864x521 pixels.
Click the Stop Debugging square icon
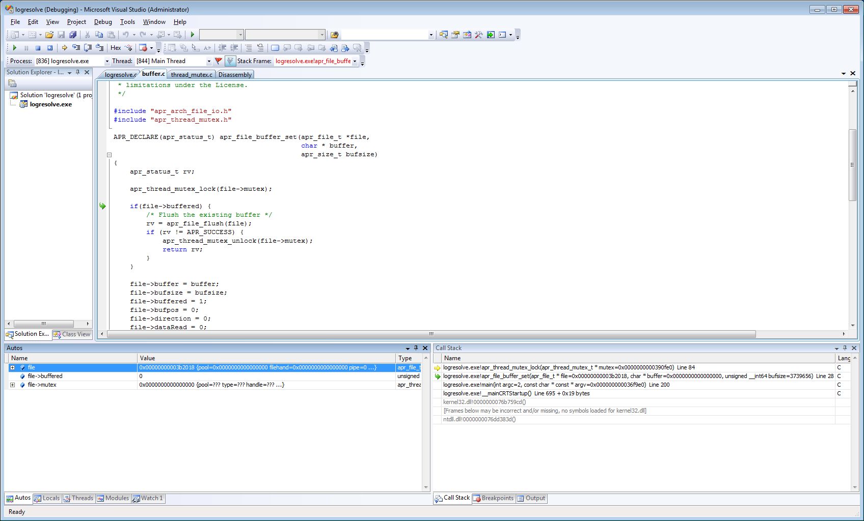38,48
